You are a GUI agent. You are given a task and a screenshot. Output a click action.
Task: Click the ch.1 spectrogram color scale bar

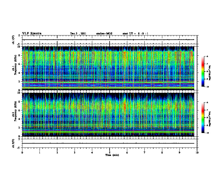203,72
